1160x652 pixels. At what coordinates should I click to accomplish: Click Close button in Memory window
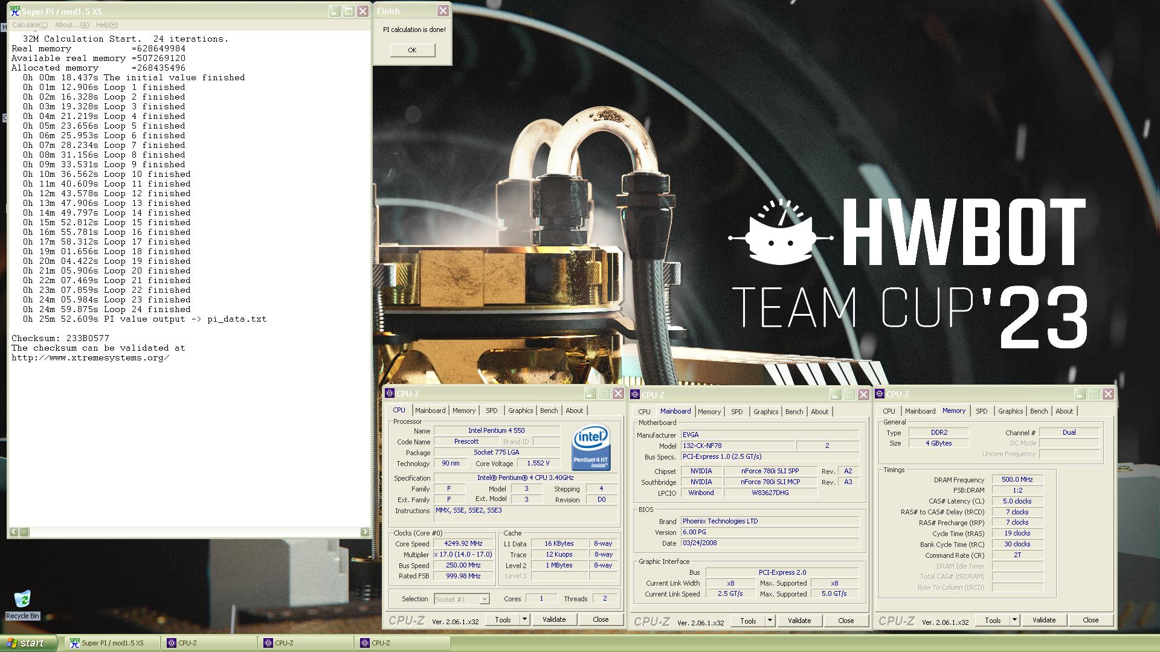[1091, 620]
